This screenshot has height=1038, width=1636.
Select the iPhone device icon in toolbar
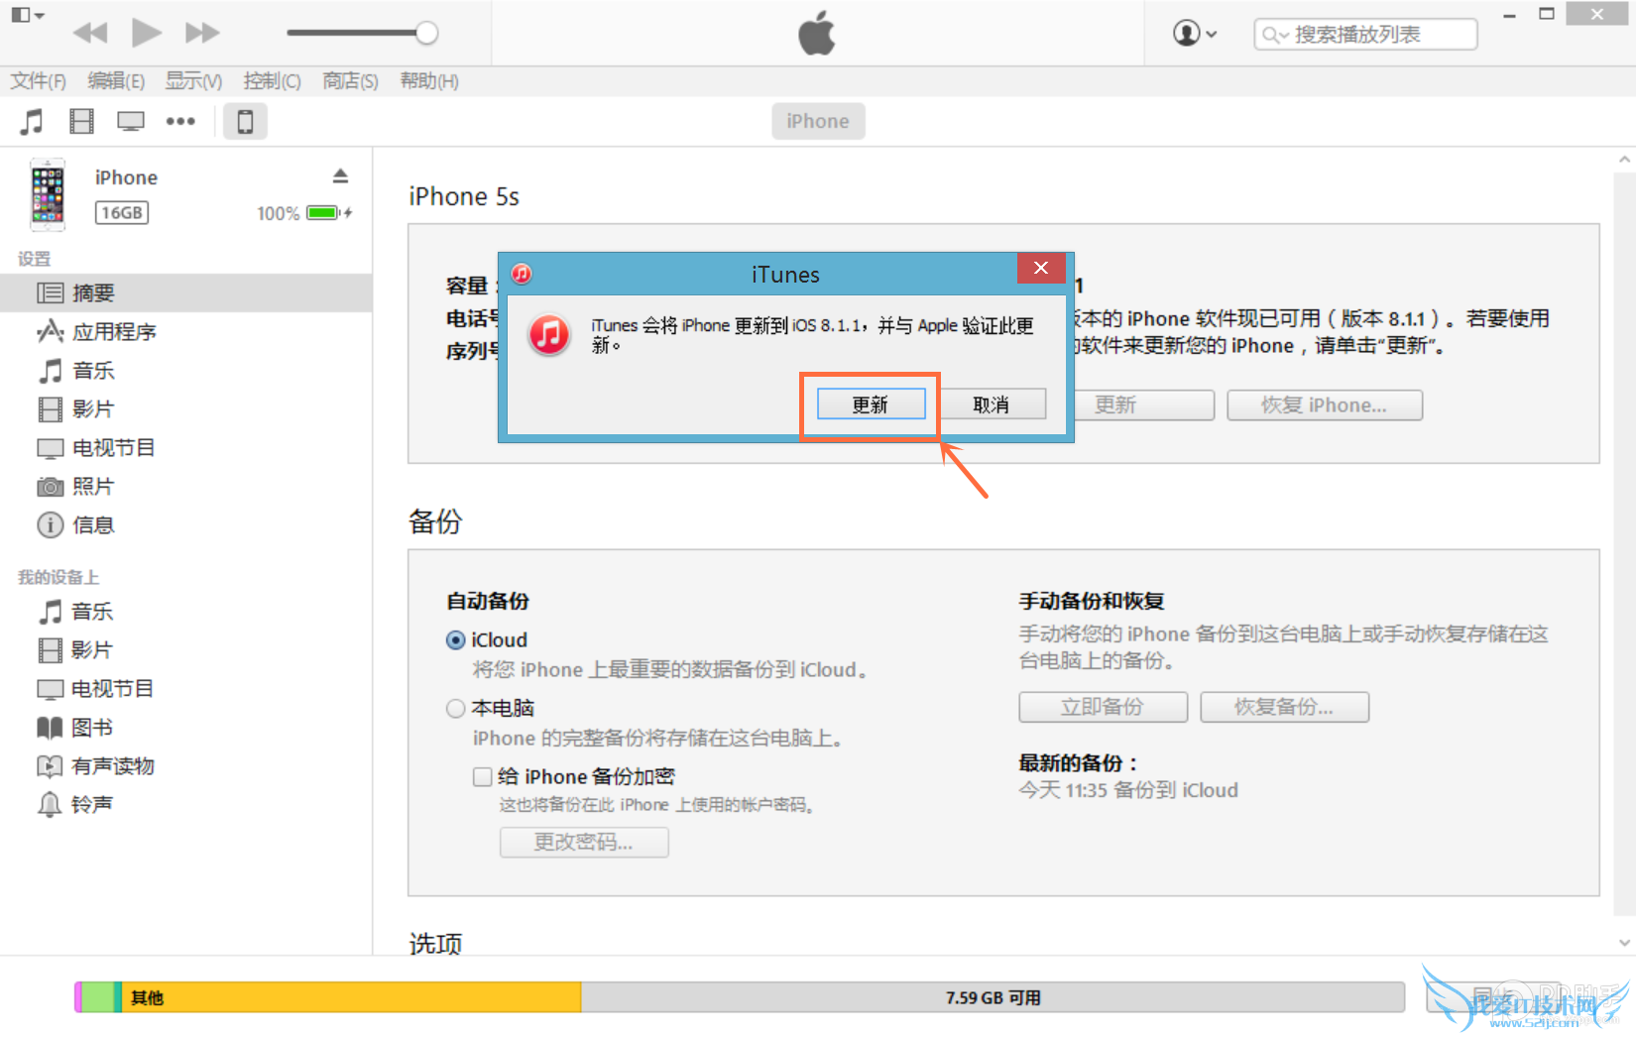(244, 121)
